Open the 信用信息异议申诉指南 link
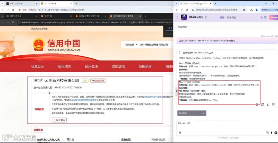Viewport: 278px width, 143px height. 153,97
